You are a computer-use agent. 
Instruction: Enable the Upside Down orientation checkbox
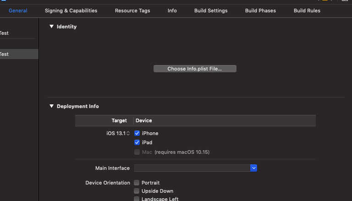pyautogui.click(x=137, y=191)
